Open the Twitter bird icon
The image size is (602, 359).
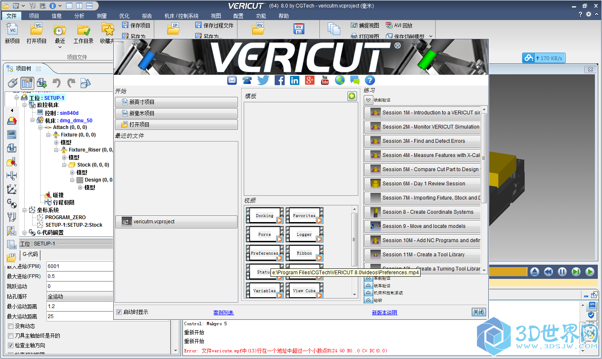263,80
